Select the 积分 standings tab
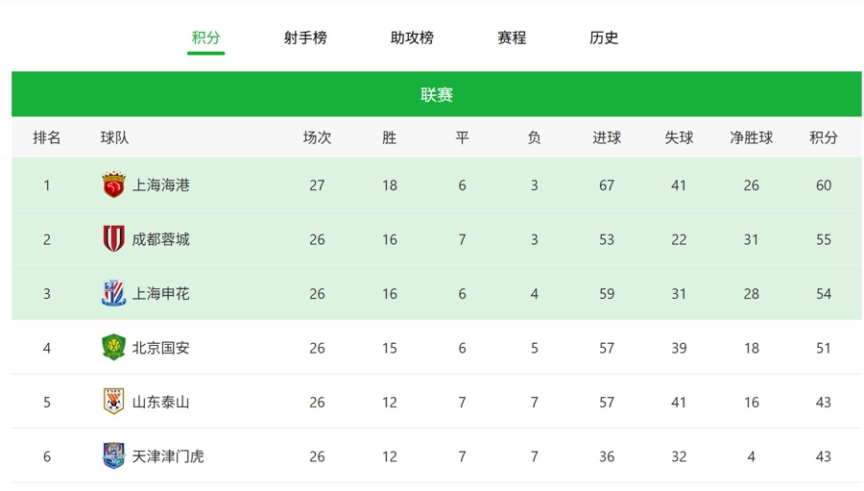Image resolution: width=864 pixels, height=491 pixels. [205, 38]
